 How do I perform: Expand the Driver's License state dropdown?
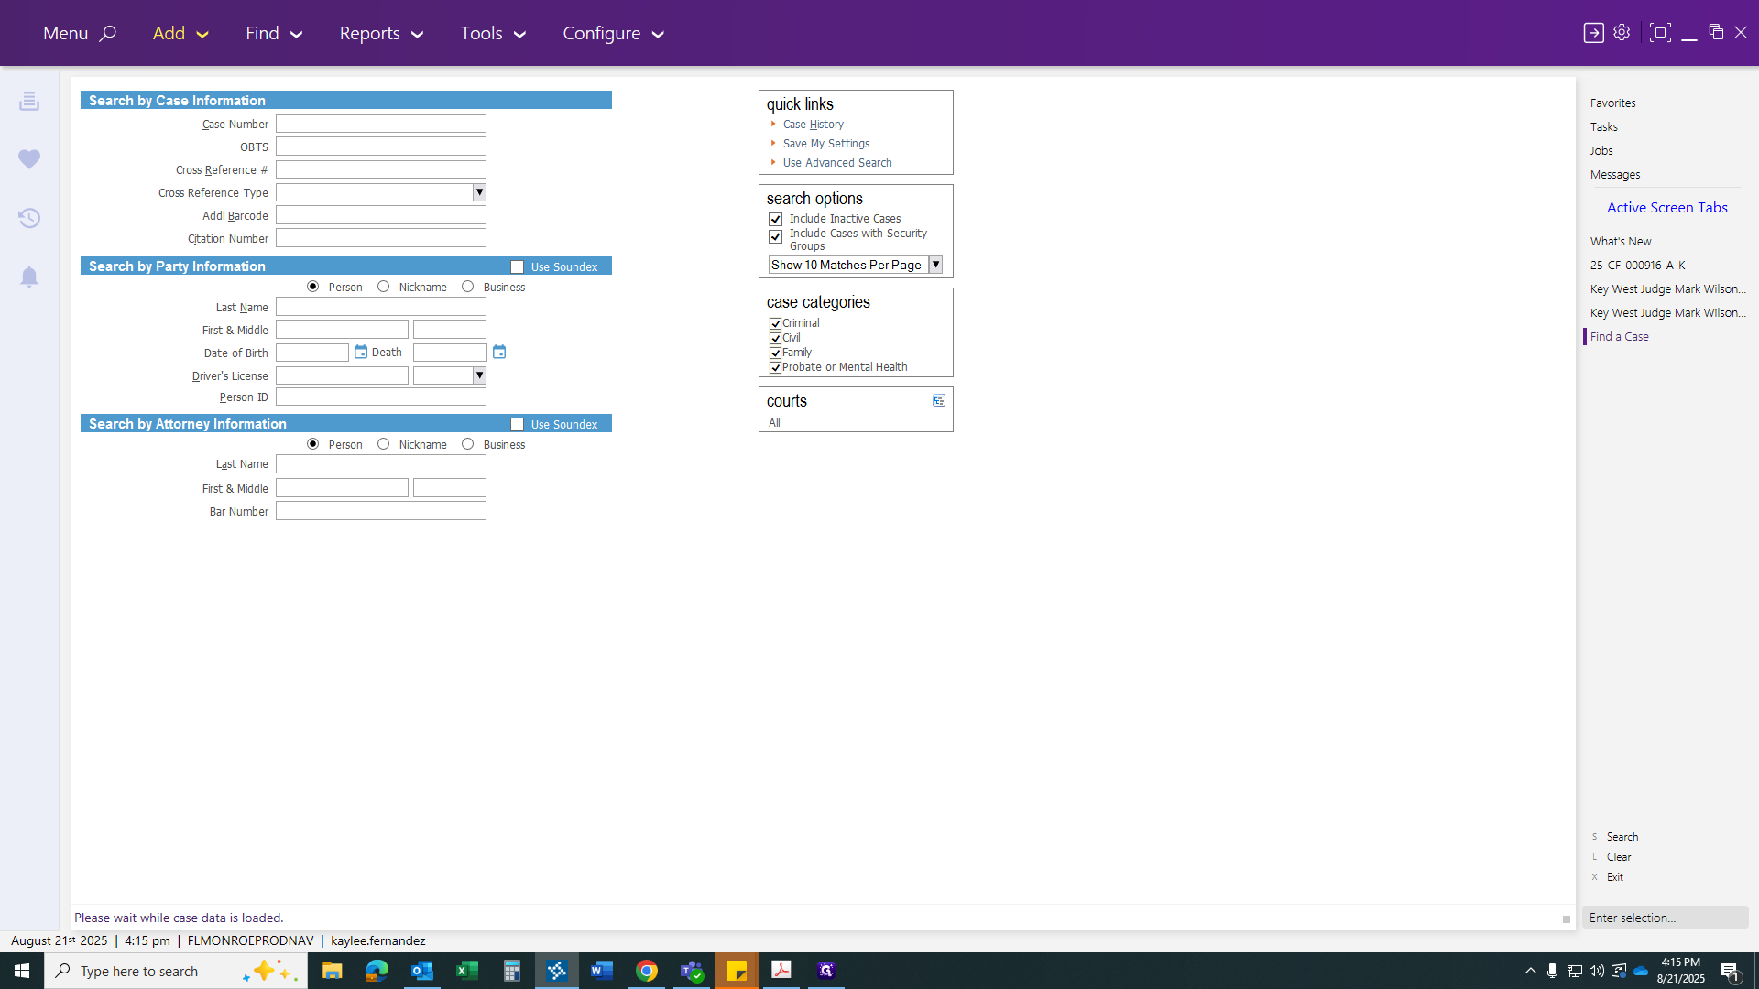coord(479,375)
